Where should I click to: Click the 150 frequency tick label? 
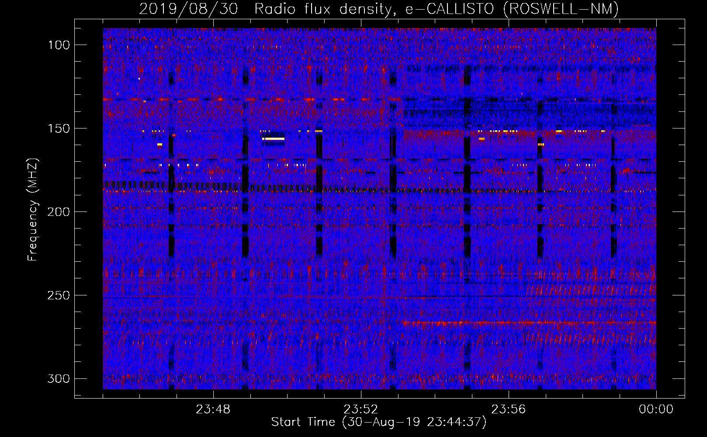[x=58, y=128]
